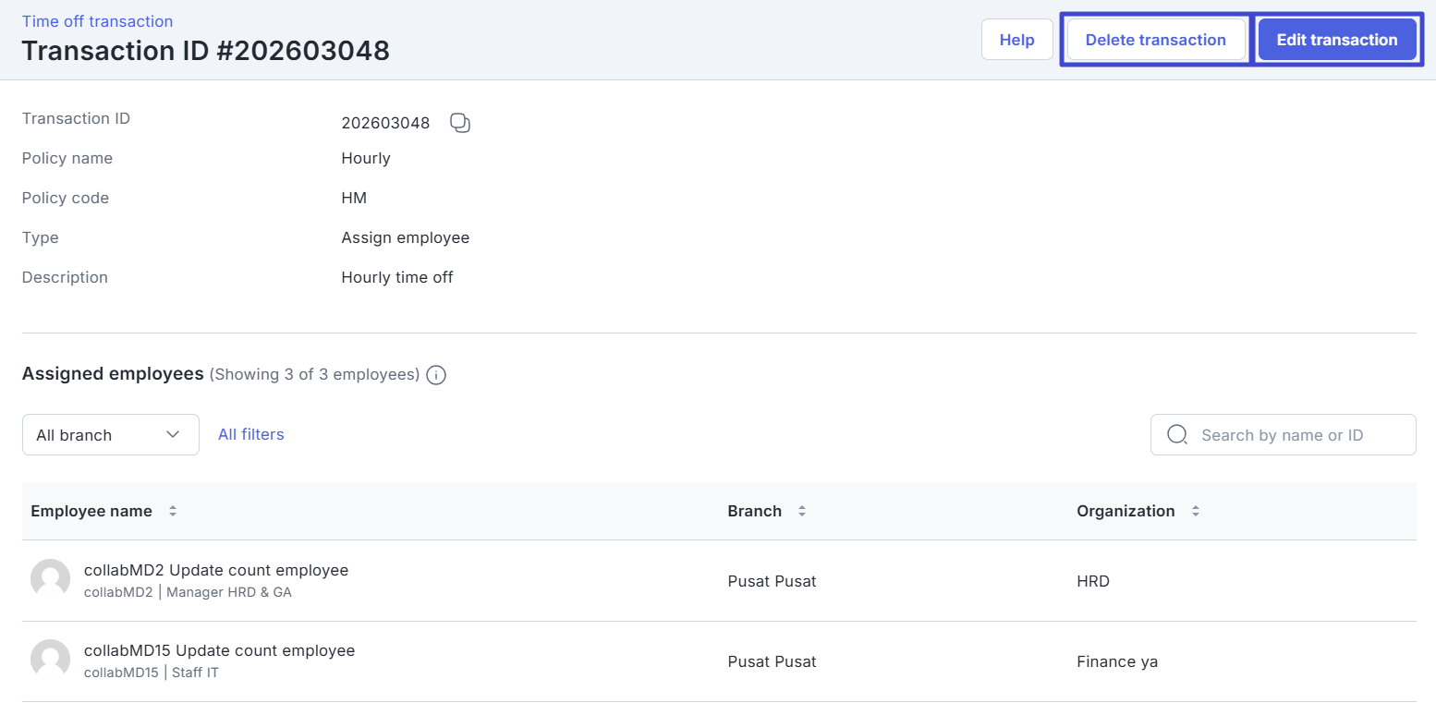Focus the Search by name or ID field
Viewport: 1436px width, 703px height.
click(x=1294, y=435)
